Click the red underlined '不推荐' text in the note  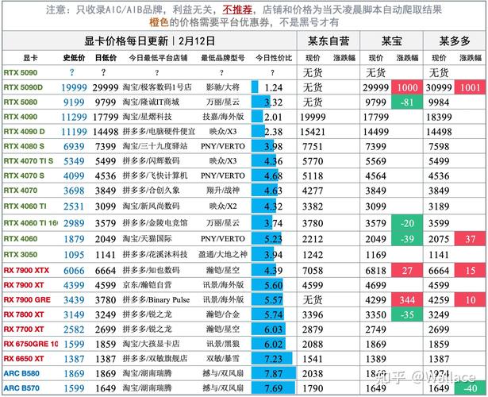[x=237, y=10]
